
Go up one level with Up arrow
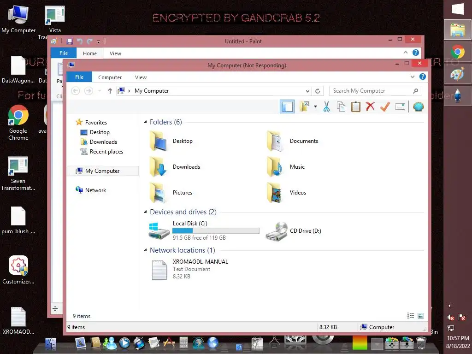(x=110, y=91)
